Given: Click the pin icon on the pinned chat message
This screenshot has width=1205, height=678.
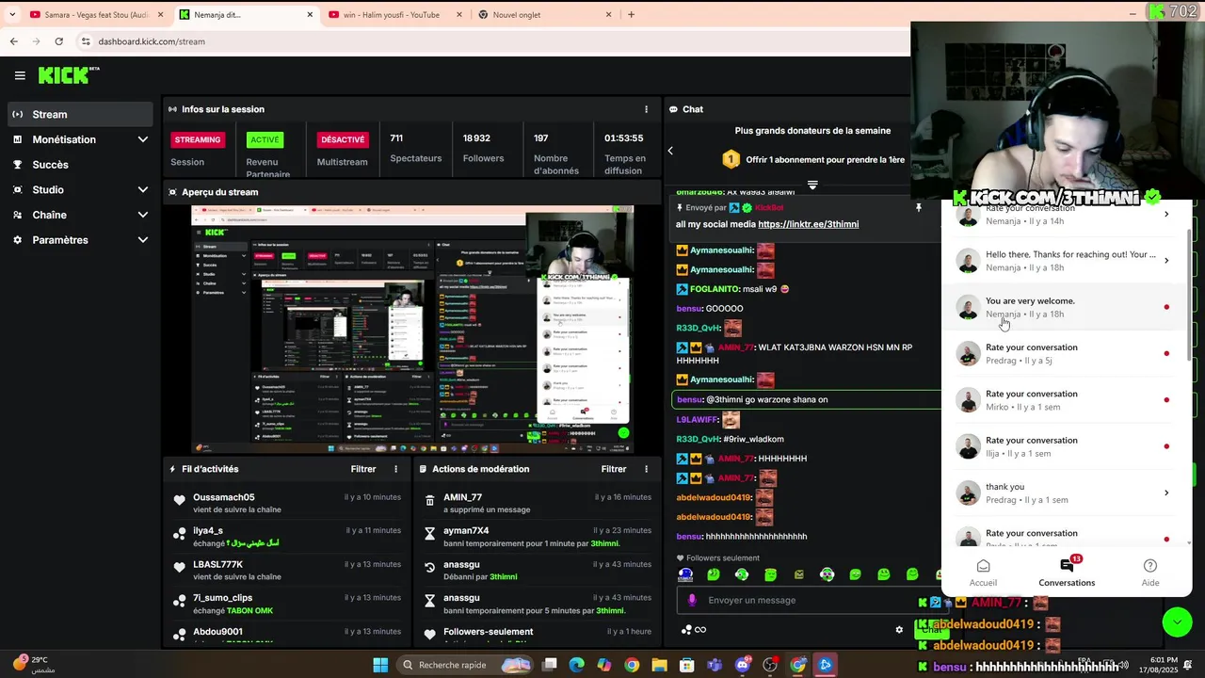Looking at the screenshot, I should tap(919, 207).
